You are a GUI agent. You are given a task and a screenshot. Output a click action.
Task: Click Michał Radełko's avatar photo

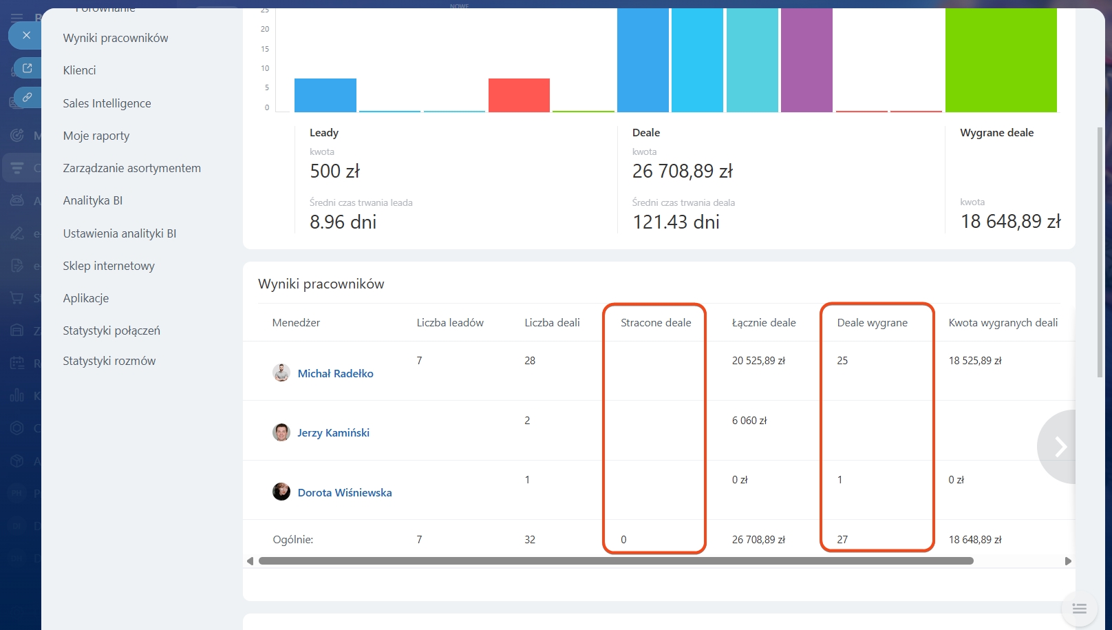281,373
